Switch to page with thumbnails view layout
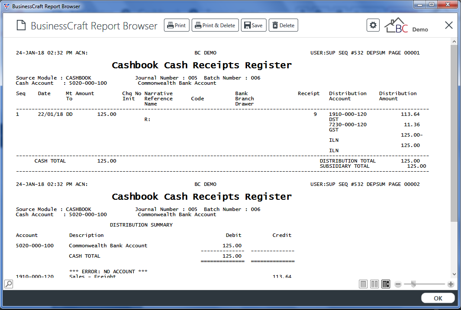Screen dimensions: 461x310 pos(386,284)
